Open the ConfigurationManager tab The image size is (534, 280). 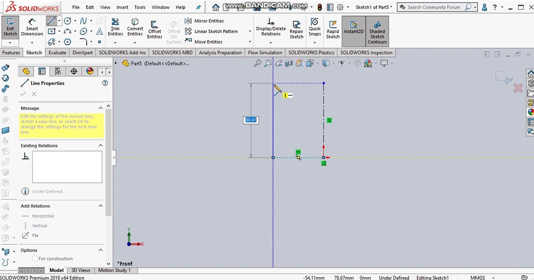(58, 71)
